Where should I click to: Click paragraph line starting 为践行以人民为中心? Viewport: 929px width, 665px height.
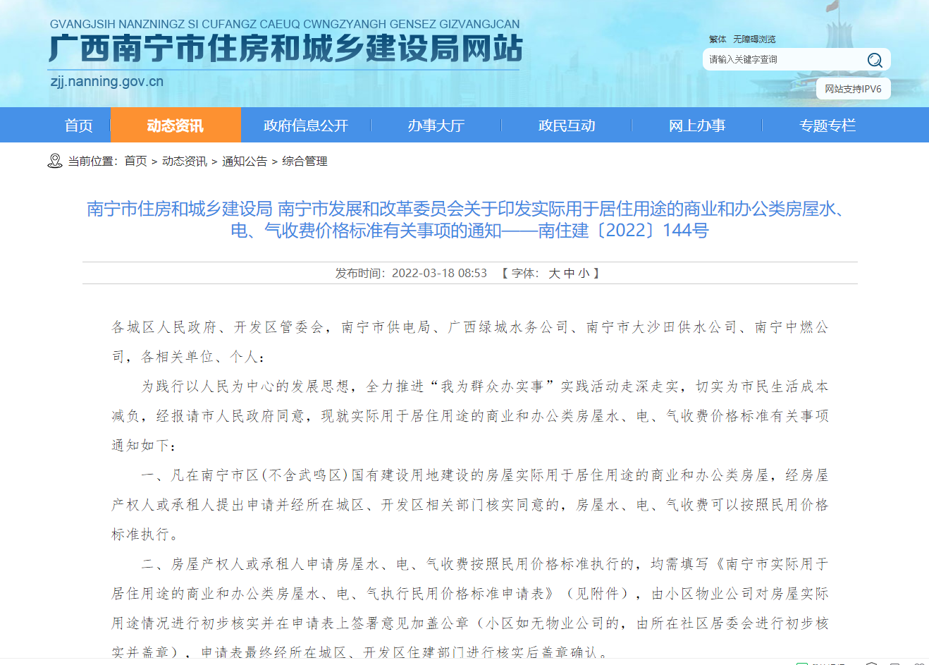click(485, 386)
